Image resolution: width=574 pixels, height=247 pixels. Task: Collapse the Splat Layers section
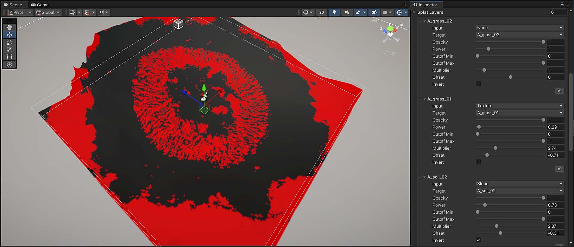coord(414,12)
